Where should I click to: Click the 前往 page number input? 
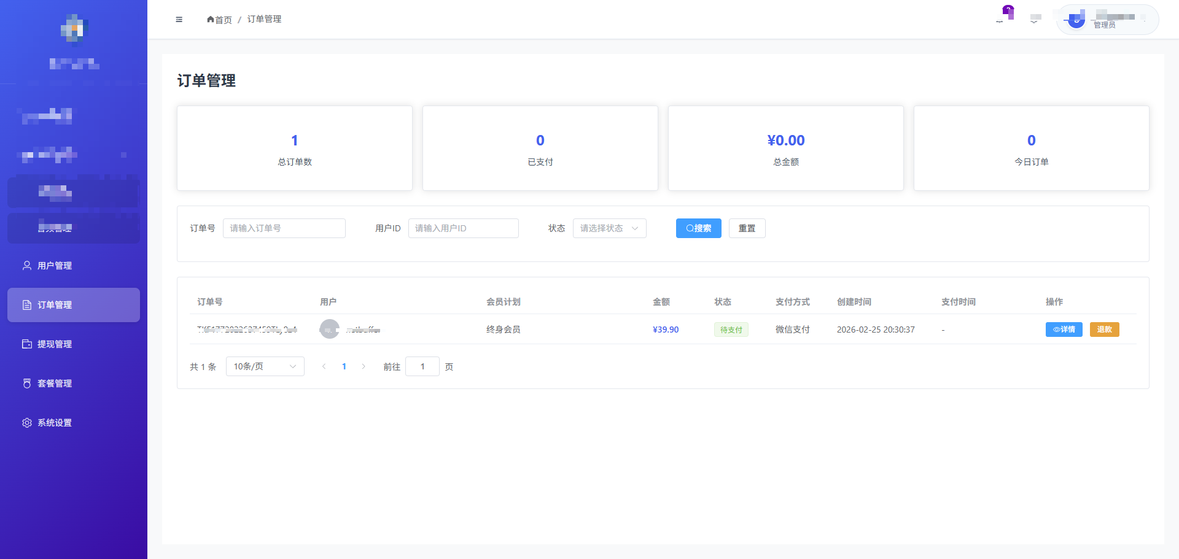click(422, 366)
